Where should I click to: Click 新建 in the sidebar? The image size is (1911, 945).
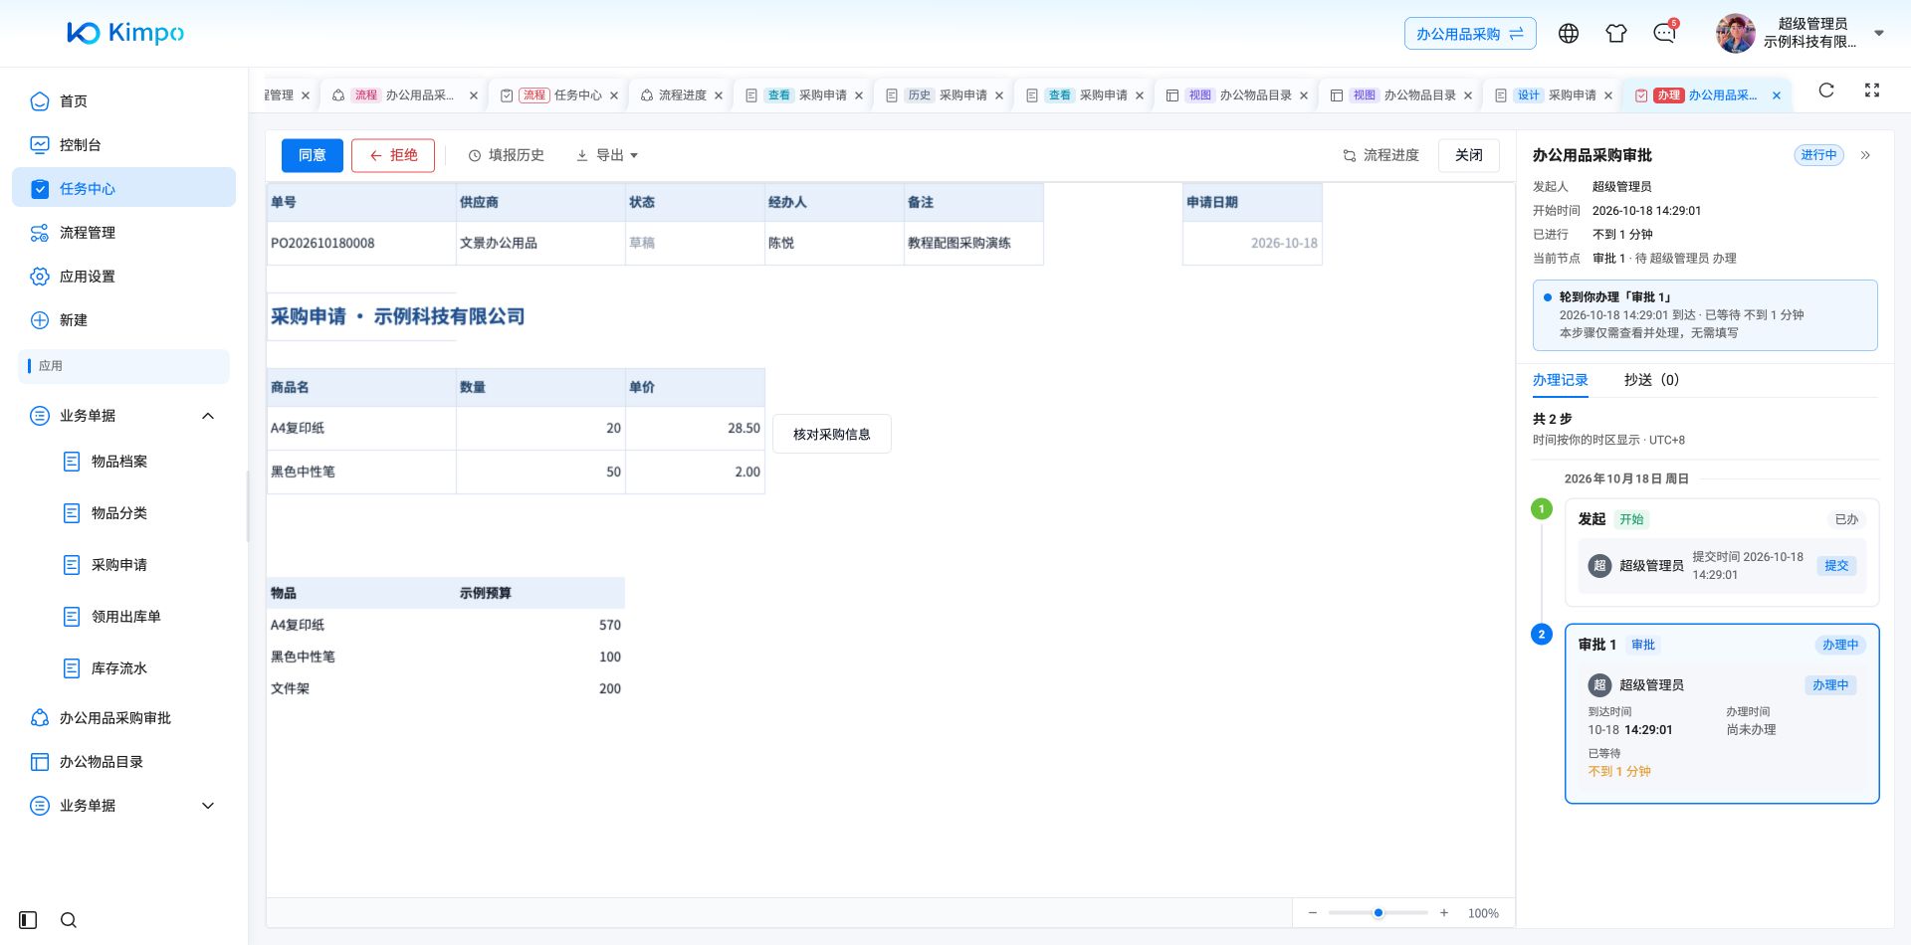point(123,319)
